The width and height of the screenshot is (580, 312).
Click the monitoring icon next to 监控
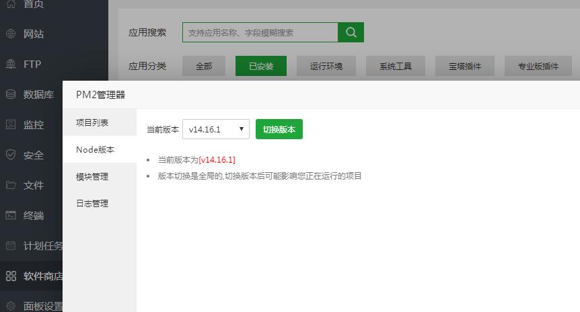11,125
